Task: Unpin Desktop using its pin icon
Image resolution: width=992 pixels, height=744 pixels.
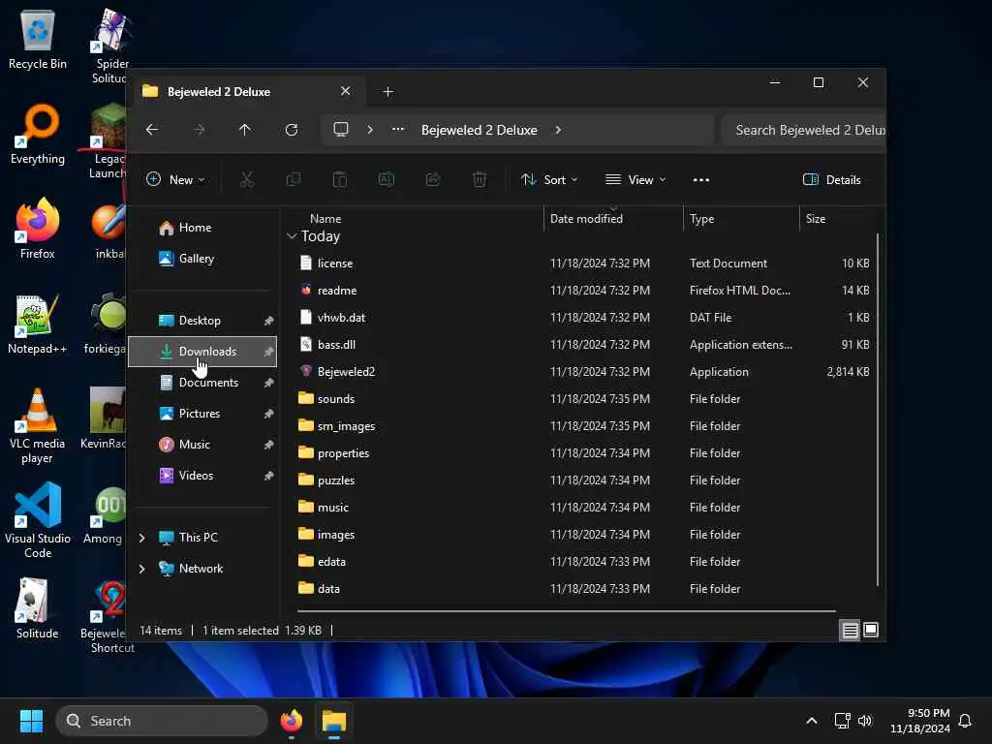Action: coord(268,321)
